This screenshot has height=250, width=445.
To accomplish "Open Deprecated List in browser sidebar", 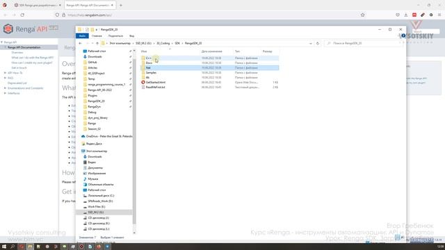I will pos(17,83).
